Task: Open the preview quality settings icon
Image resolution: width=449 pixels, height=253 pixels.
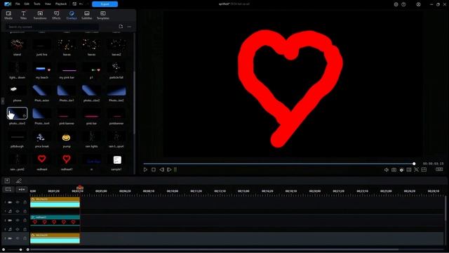Action: 401,170
